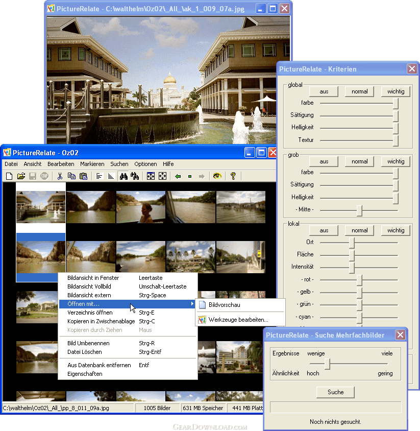Viewport: 420px width, 431px height.
Task: Click the windowed image view icon with title bar
Action: pos(151,176)
